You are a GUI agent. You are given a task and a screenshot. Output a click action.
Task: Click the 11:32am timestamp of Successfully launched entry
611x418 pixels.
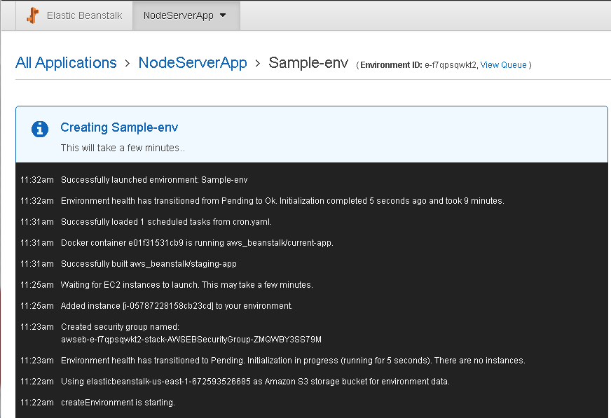coord(37,180)
